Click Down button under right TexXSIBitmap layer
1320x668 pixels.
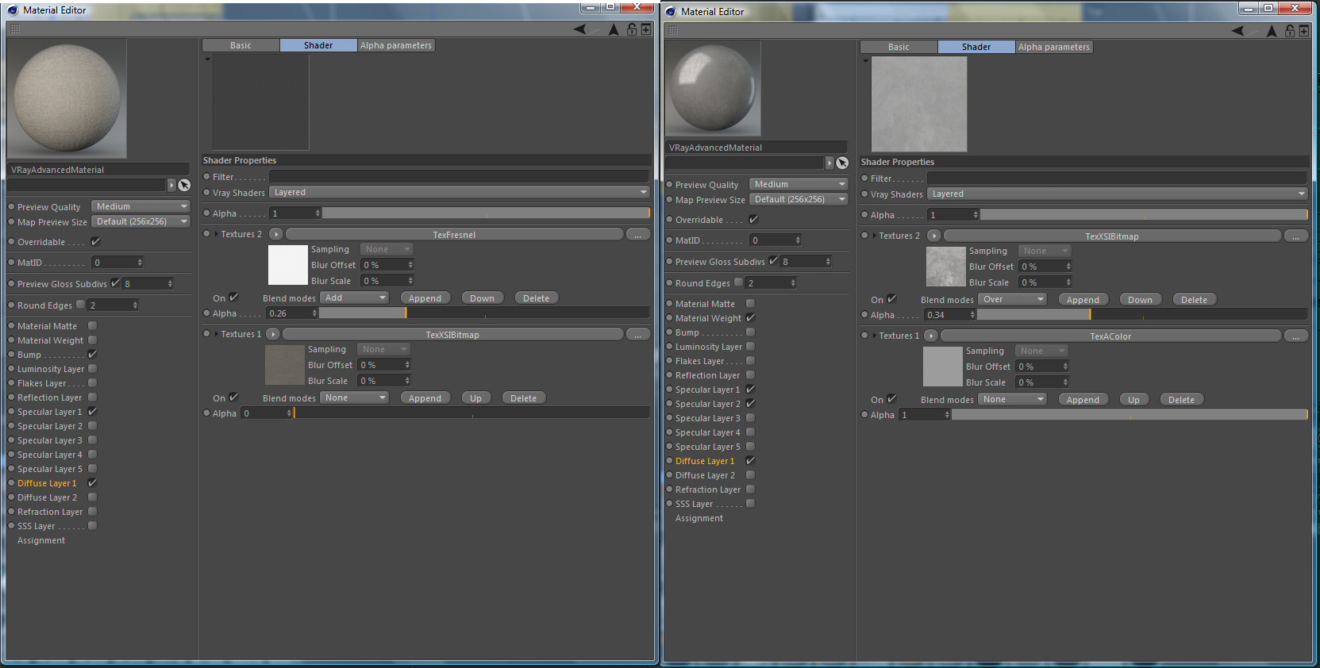click(1140, 300)
